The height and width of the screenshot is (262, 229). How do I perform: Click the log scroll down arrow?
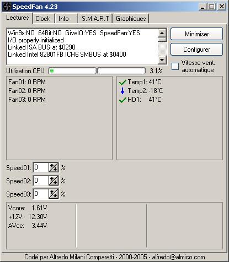[162, 59]
